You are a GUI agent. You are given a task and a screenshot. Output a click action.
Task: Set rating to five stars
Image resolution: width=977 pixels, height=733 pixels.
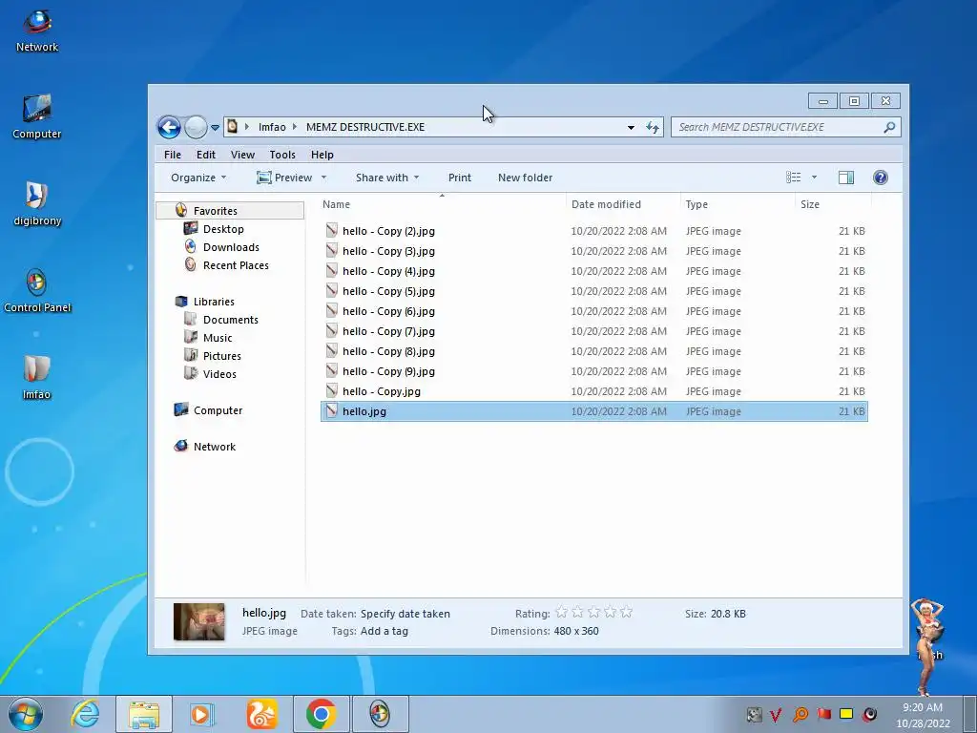(626, 612)
